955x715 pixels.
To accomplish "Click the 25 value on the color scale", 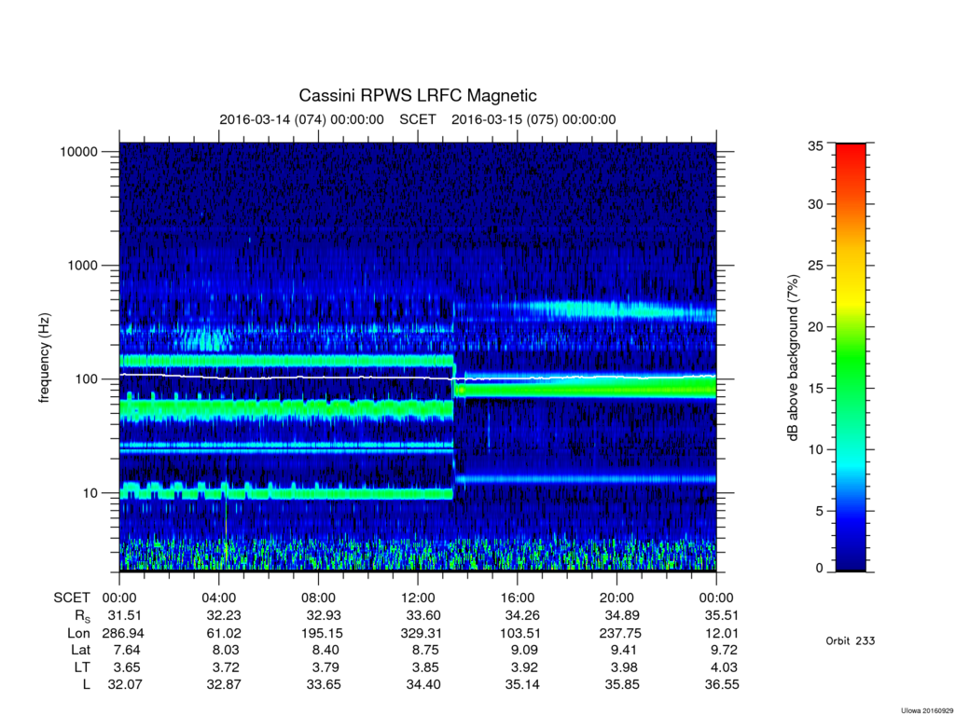I will tap(815, 266).
